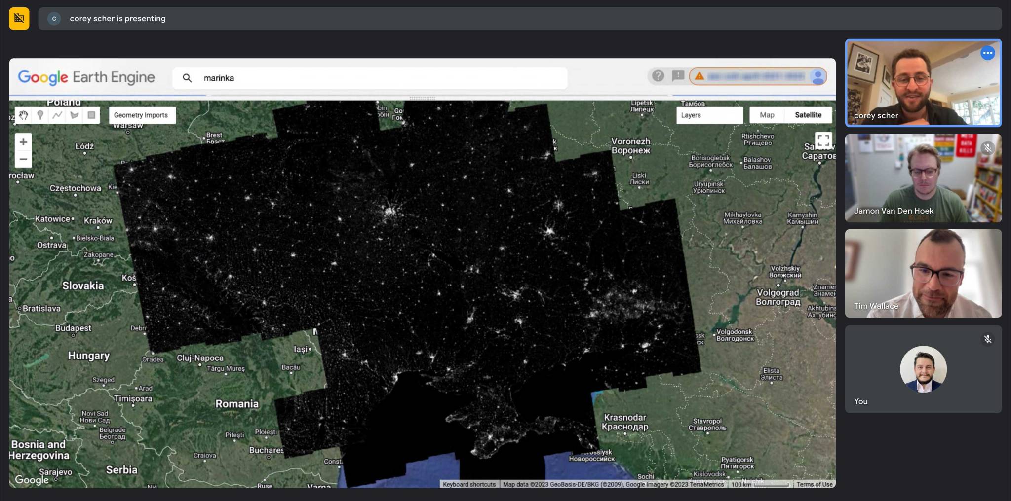The image size is (1011, 501).
Task: Select the polygon drawing tool
Action: click(74, 115)
